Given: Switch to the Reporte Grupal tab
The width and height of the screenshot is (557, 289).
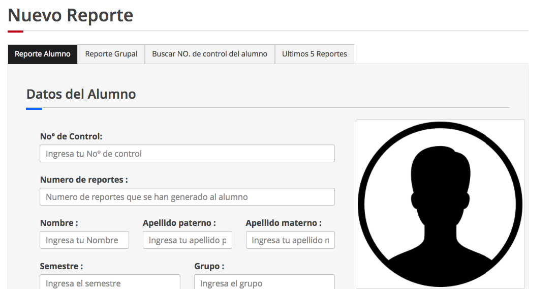Looking at the screenshot, I should tap(111, 54).
